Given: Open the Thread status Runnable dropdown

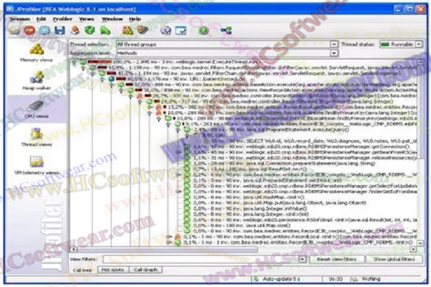Looking at the screenshot, I should tap(418, 44).
